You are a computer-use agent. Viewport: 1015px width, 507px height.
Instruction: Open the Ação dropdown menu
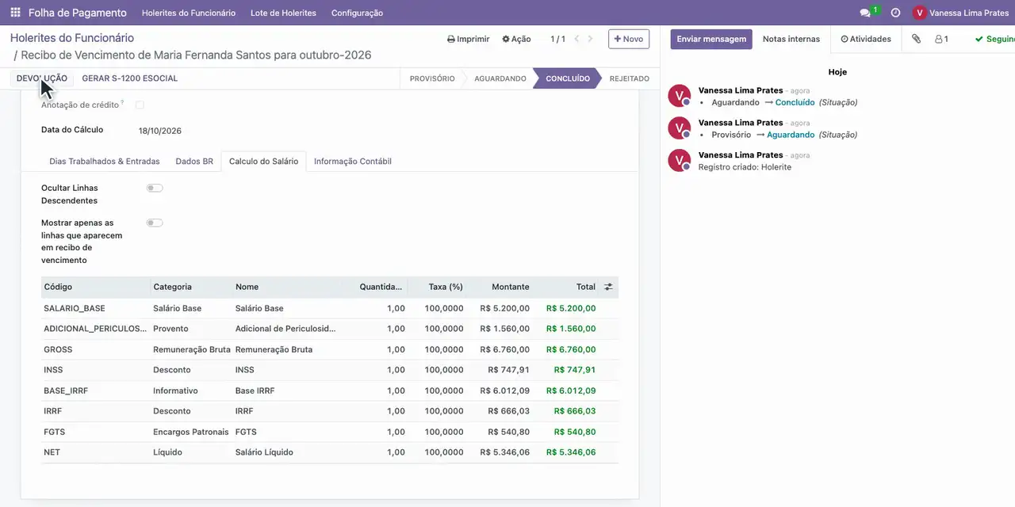point(516,39)
